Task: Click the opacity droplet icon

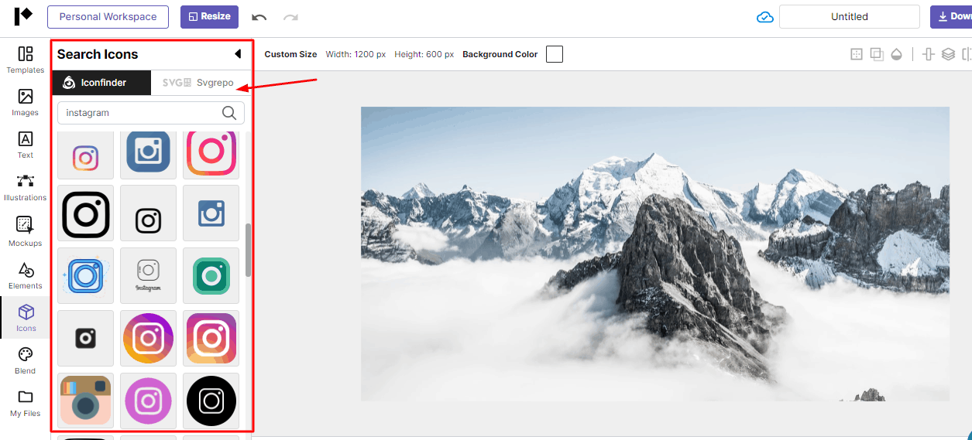Action: coord(896,54)
